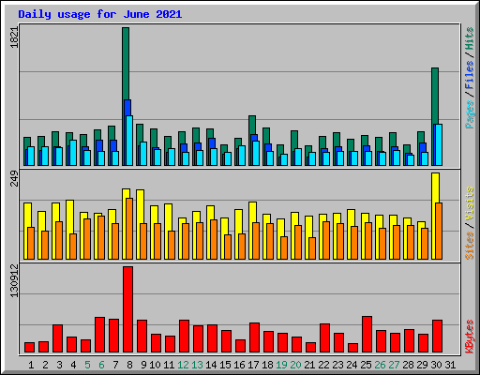Select day 17 label on the x-axis

click(x=253, y=365)
